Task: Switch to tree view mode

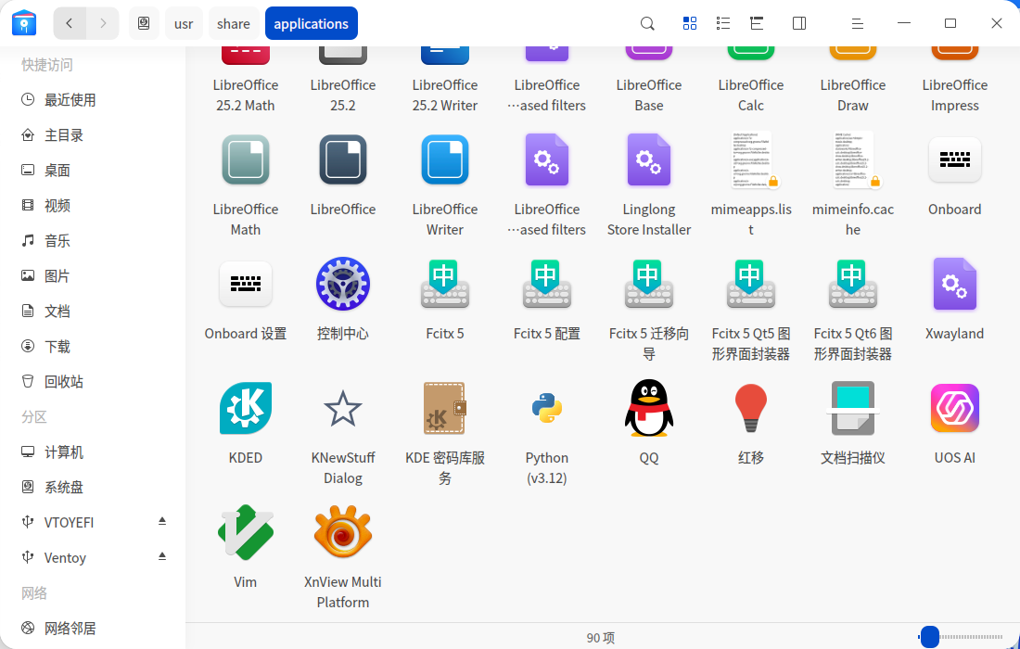Action: click(x=757, y=23)
